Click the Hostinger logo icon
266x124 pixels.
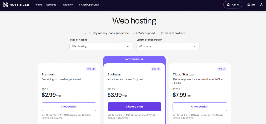[x=6, y=5]
